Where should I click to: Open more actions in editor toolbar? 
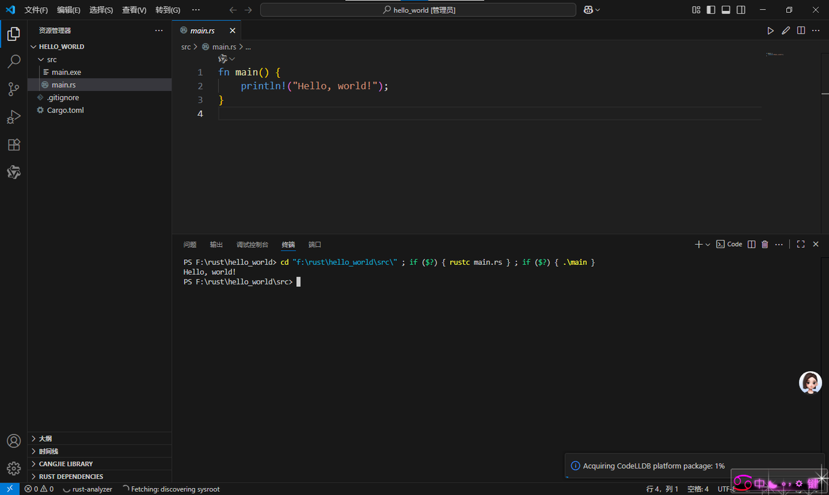(x=816, y=30)
